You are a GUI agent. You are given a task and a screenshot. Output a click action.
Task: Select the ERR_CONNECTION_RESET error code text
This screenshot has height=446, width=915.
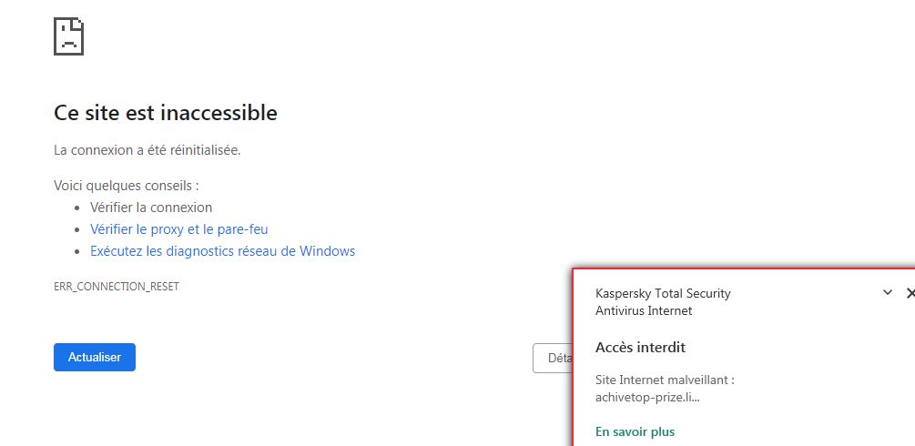coord(117,286)
